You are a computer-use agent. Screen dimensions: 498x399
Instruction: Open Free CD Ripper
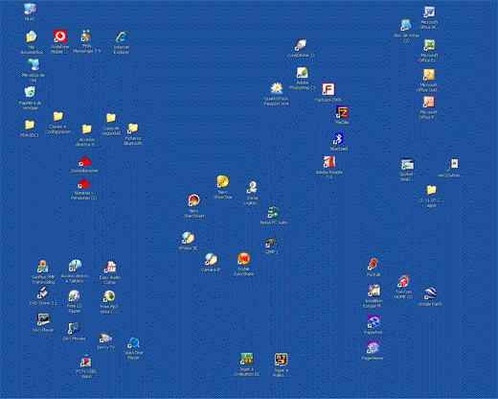(x=74, y=295)
